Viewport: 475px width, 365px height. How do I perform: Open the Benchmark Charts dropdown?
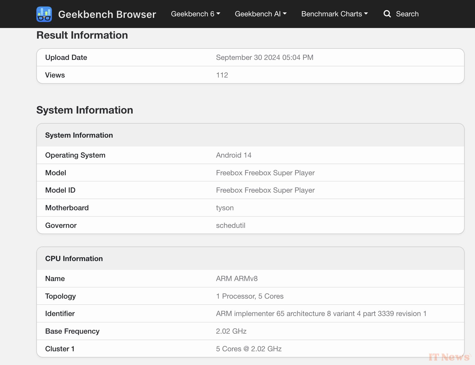click(x=334, y=14)
